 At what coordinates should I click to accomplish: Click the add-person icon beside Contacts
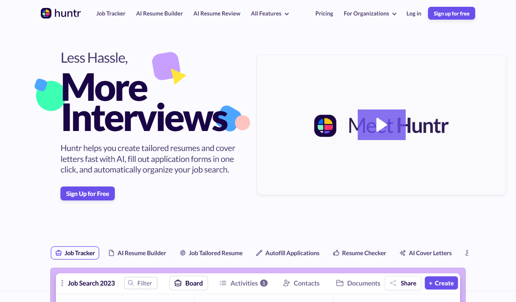click(x=286, y=283)
